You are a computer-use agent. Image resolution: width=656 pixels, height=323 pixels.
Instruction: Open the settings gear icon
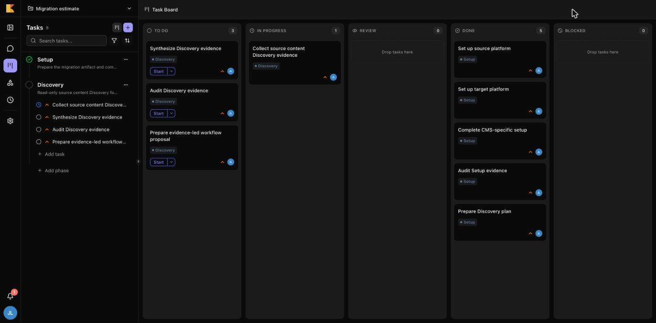pos(10,121)
